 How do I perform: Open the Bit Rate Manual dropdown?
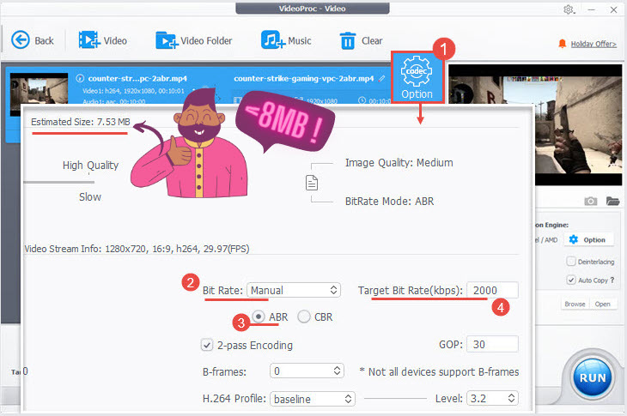[294, 290]
